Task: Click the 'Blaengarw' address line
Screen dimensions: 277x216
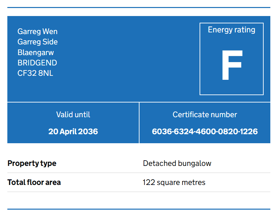Action: (x=36, y=52)
